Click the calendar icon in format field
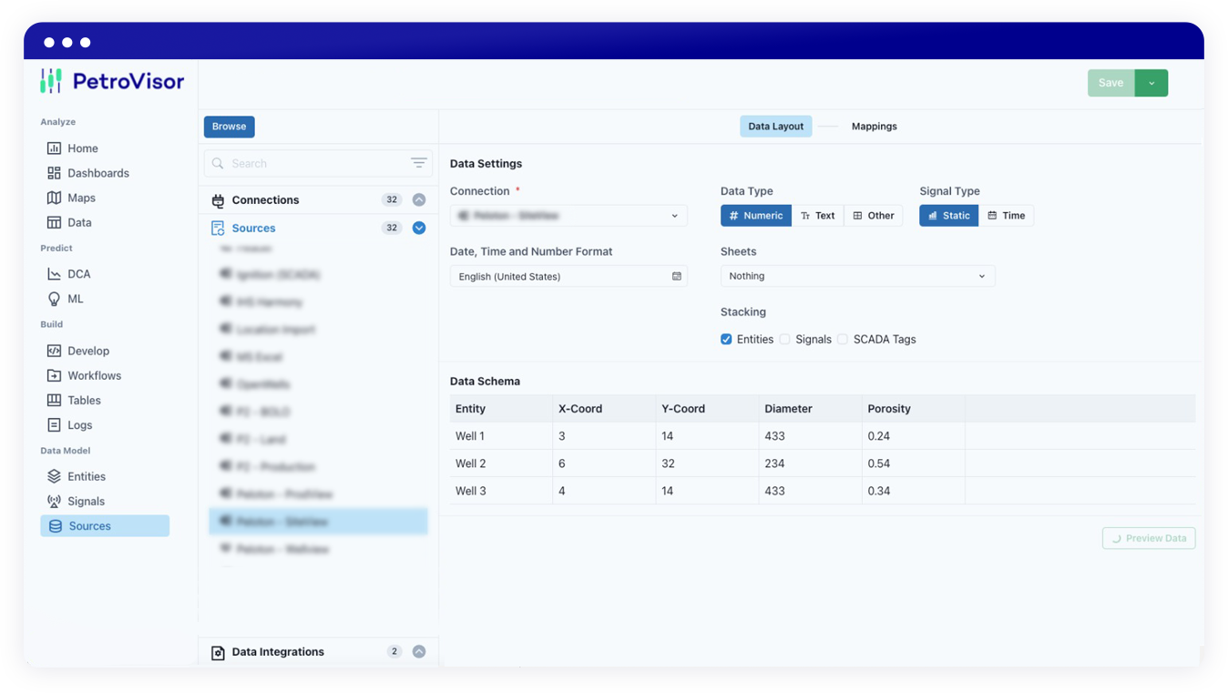1228x693 pixels. click(677, 276)
